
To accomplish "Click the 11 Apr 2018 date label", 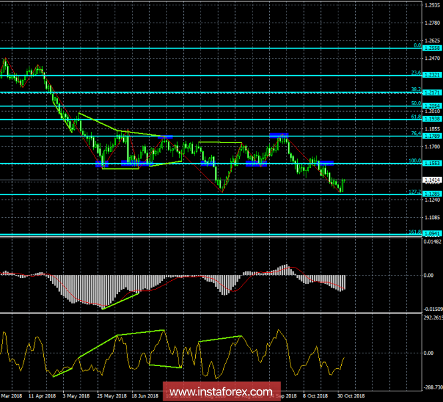I will pyautogui.click(x=45, y=395).
